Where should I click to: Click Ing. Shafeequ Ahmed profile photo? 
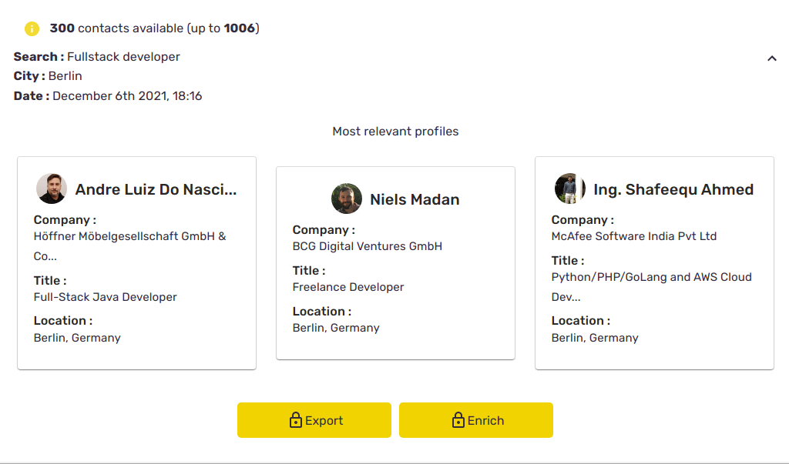click(x=569, y=189)
